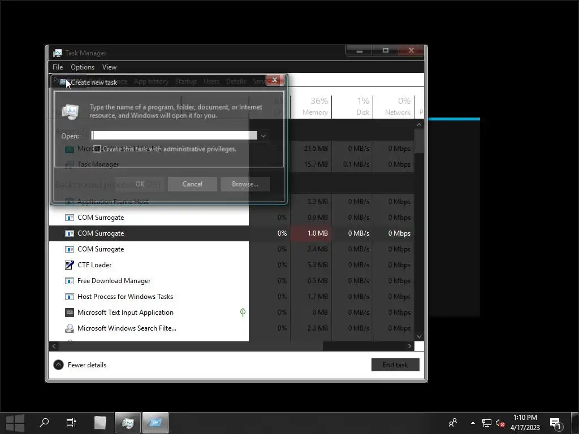The width and height of the screenshot is (579, 434).
Task: Click the Browse... button
Action: tap(245, 184)
